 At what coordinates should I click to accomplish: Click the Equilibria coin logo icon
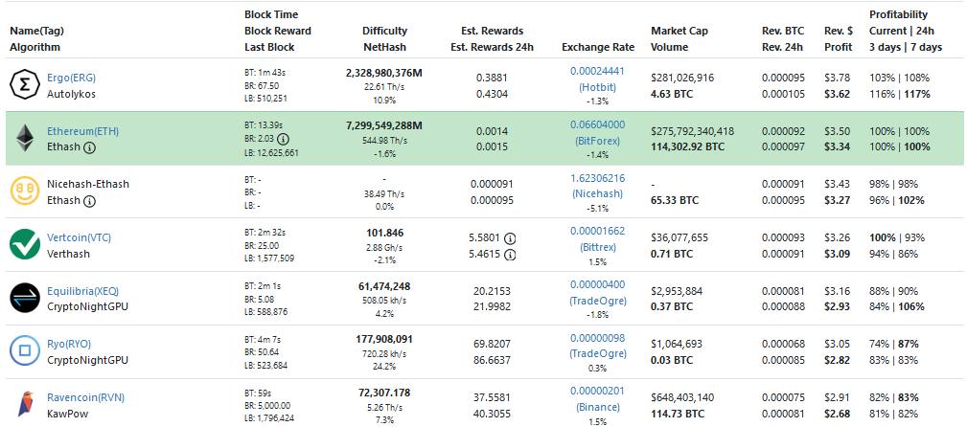(24, 299)
